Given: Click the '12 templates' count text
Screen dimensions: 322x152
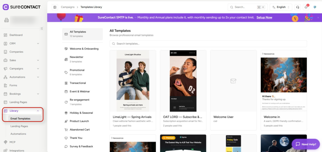Looking at the screenshot, I should (76, 36).
